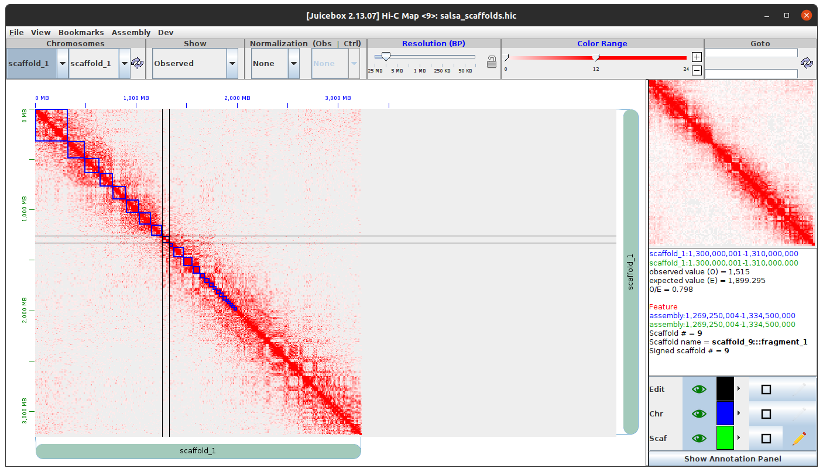Open the first scaffold_1 chromosome dropdown
The height and width of the screenshot is (472, 823).
pyautogui.click(x=62, y=63)
